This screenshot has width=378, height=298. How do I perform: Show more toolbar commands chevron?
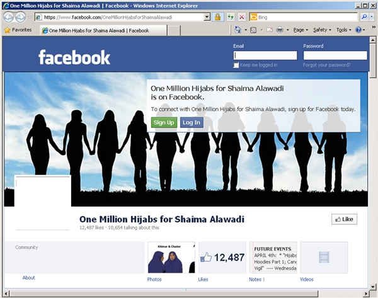coord(374,26)
